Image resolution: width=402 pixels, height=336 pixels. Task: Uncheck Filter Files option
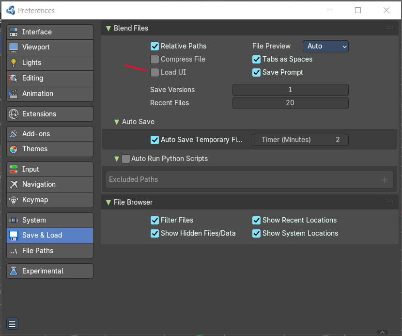[x=155, y=220]
